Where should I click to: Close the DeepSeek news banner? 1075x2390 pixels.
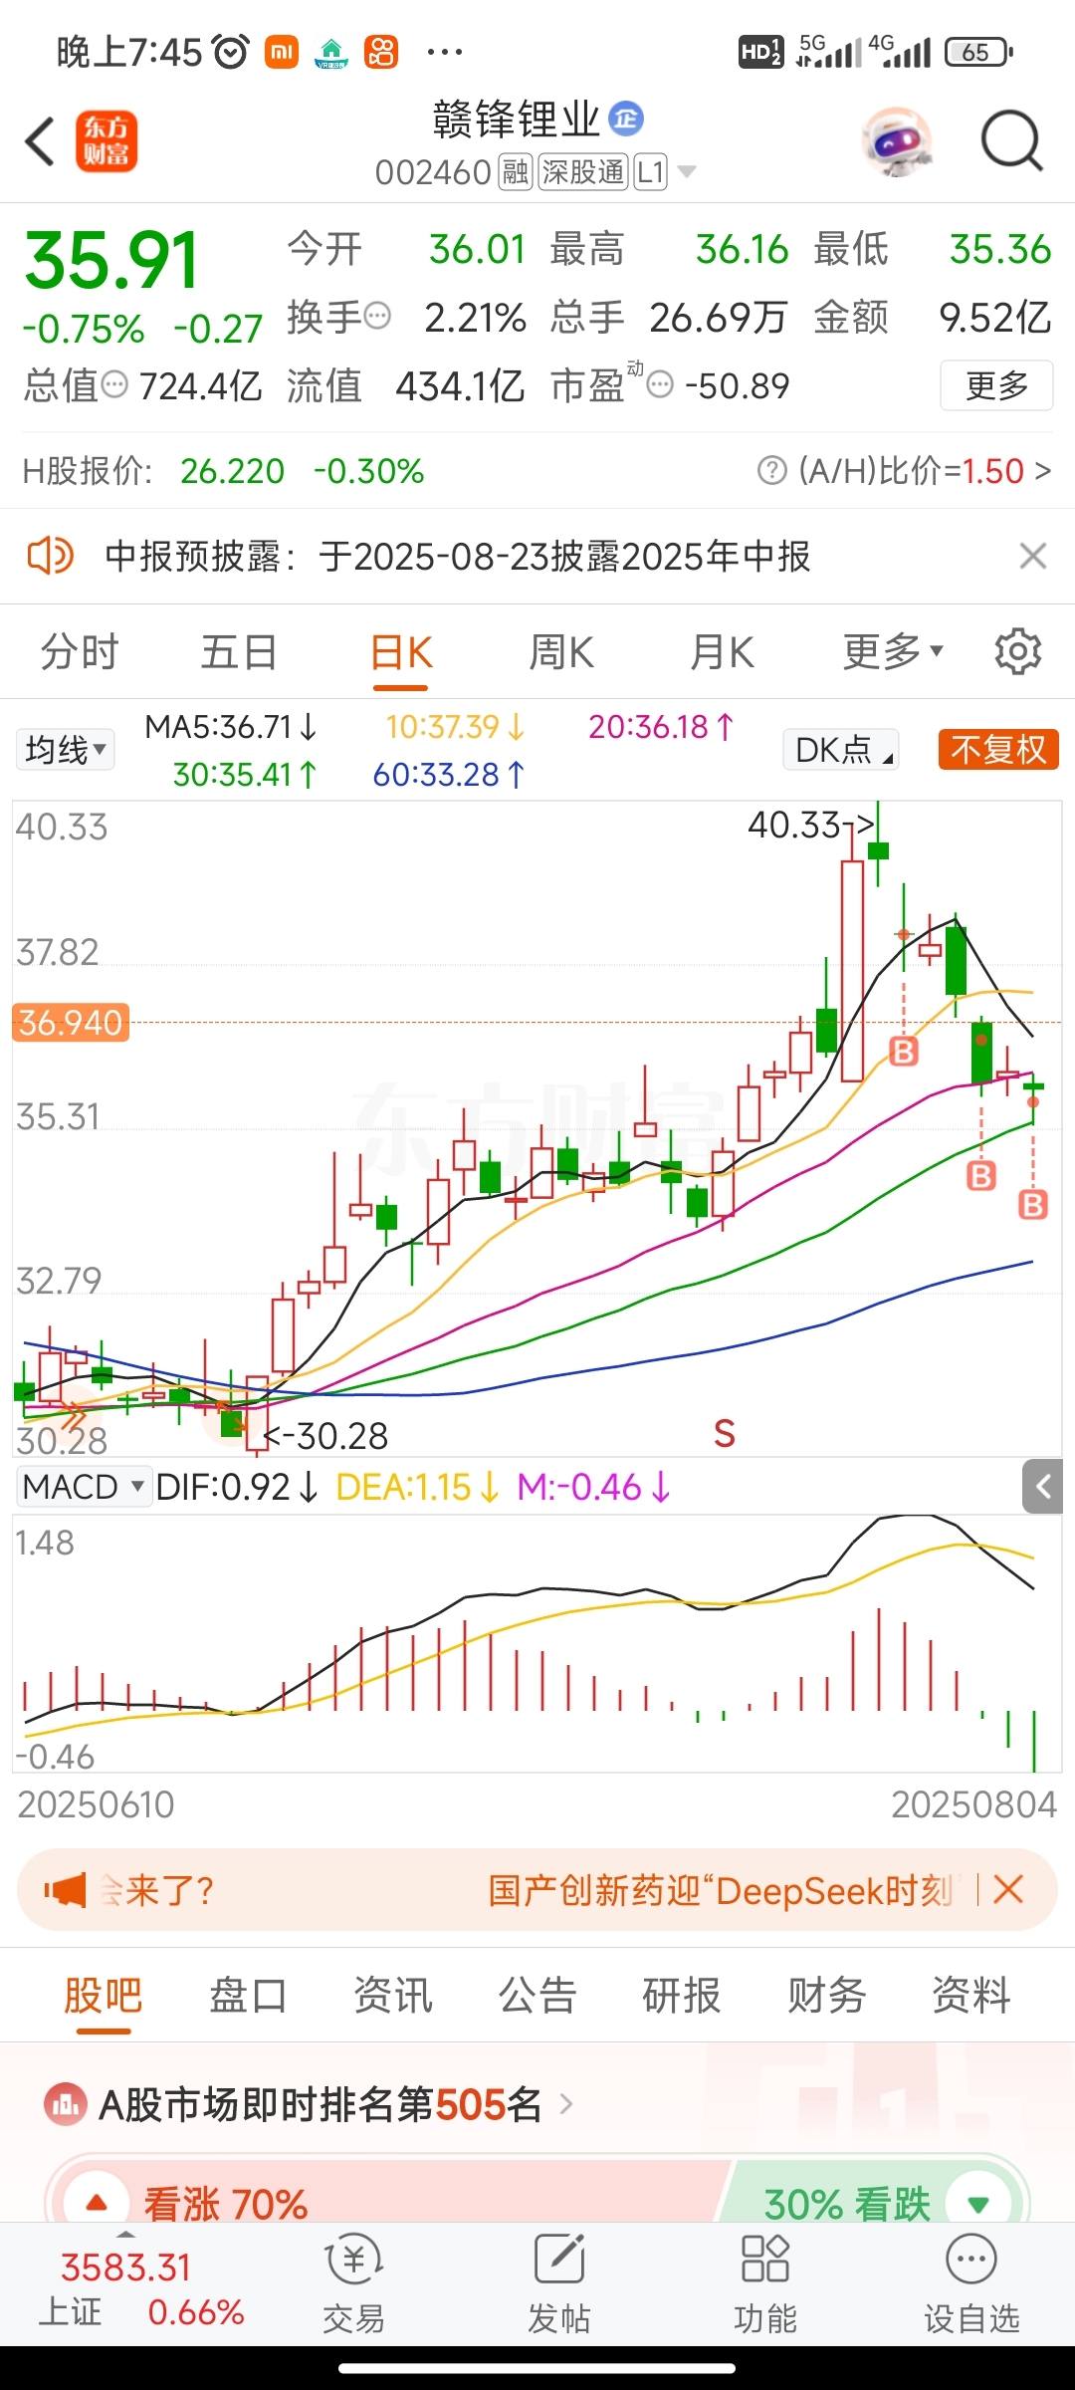(x=1008, y=1889)
